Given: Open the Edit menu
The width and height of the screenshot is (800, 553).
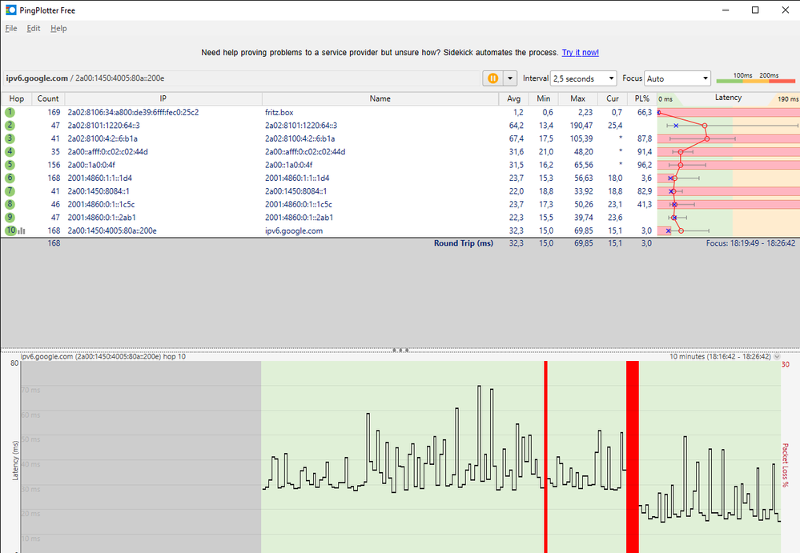Looking at the screenshot, I should 34,29.
